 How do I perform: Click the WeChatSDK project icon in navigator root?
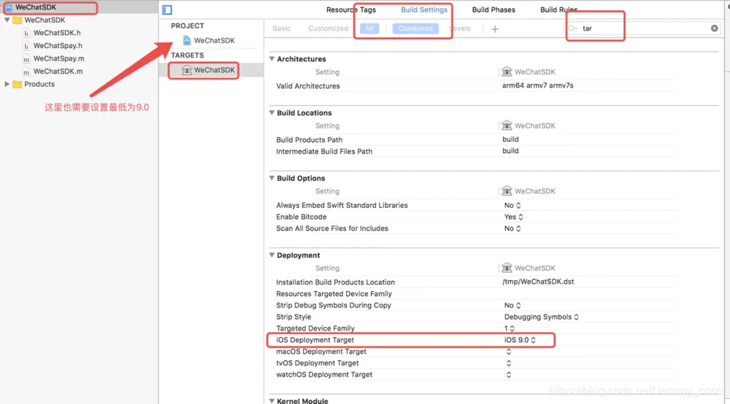9,7
